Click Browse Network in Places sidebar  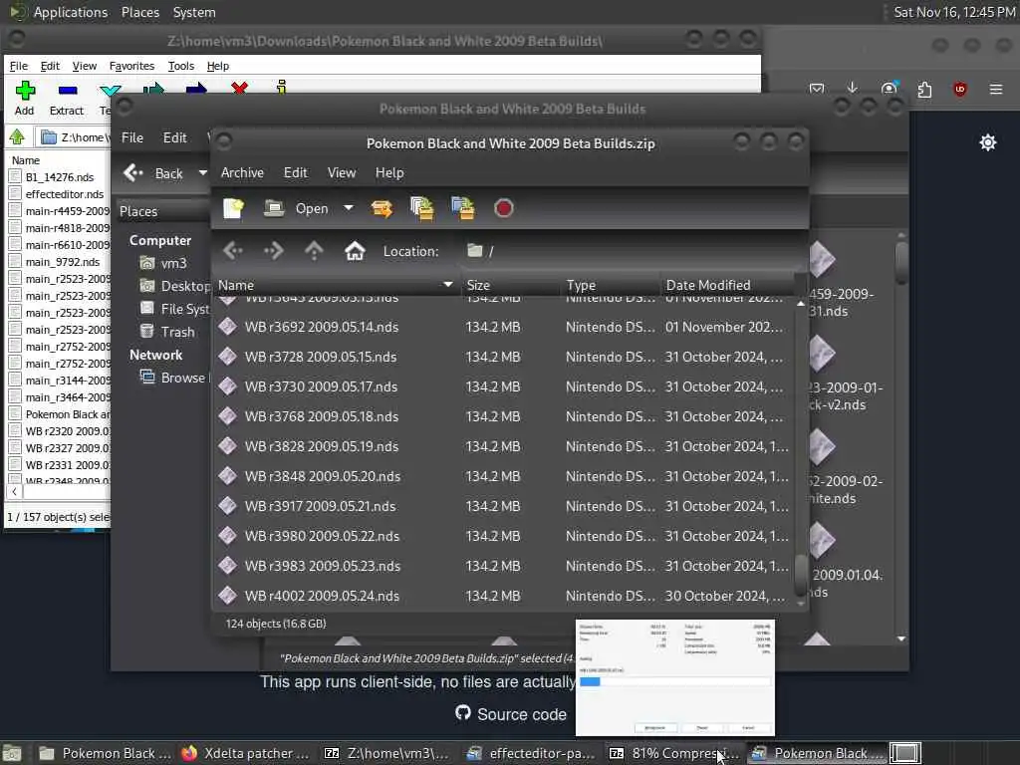[x=174, y=378]
